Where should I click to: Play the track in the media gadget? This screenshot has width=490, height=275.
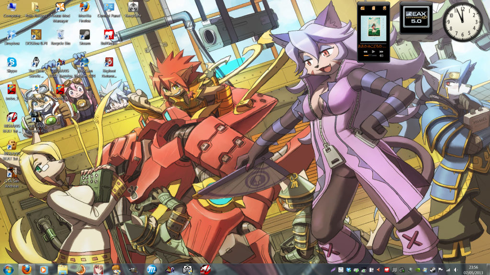(x=373, y=52)
